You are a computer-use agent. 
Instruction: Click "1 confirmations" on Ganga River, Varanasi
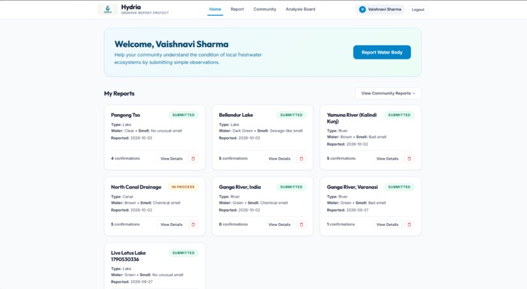(341, 224)
